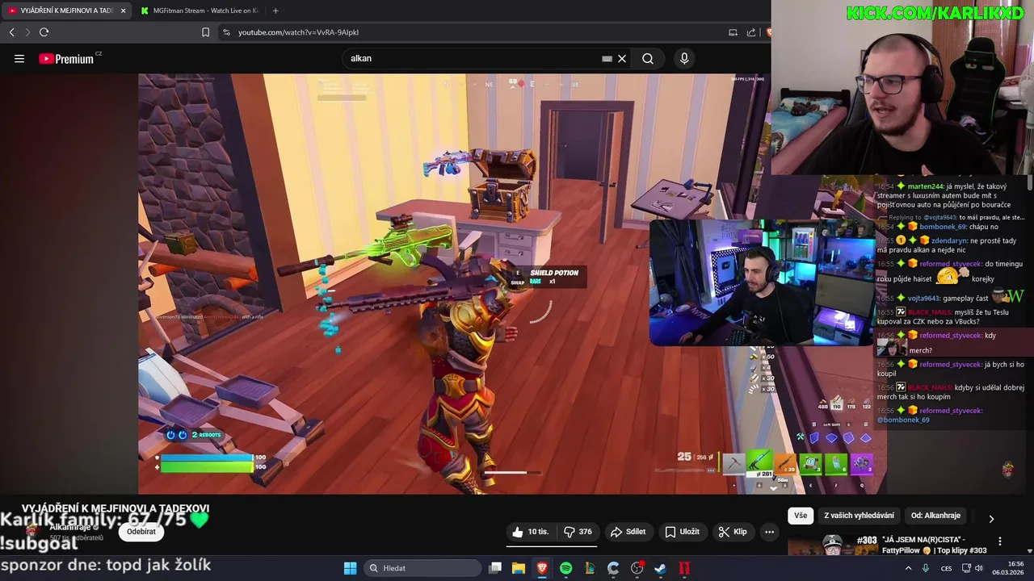This screenshot has height=581, width=1034.
Task: Open Spotify from the taskbar
Action: [x=565, y=568]
